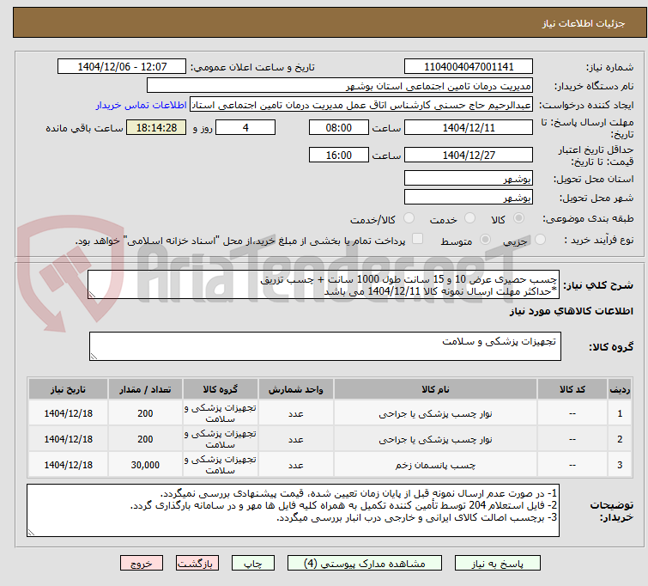Click چسب پانسمان زخم item name
Image resolution: width=648 pixels, height=586 pixels.
tap(435, 465)
